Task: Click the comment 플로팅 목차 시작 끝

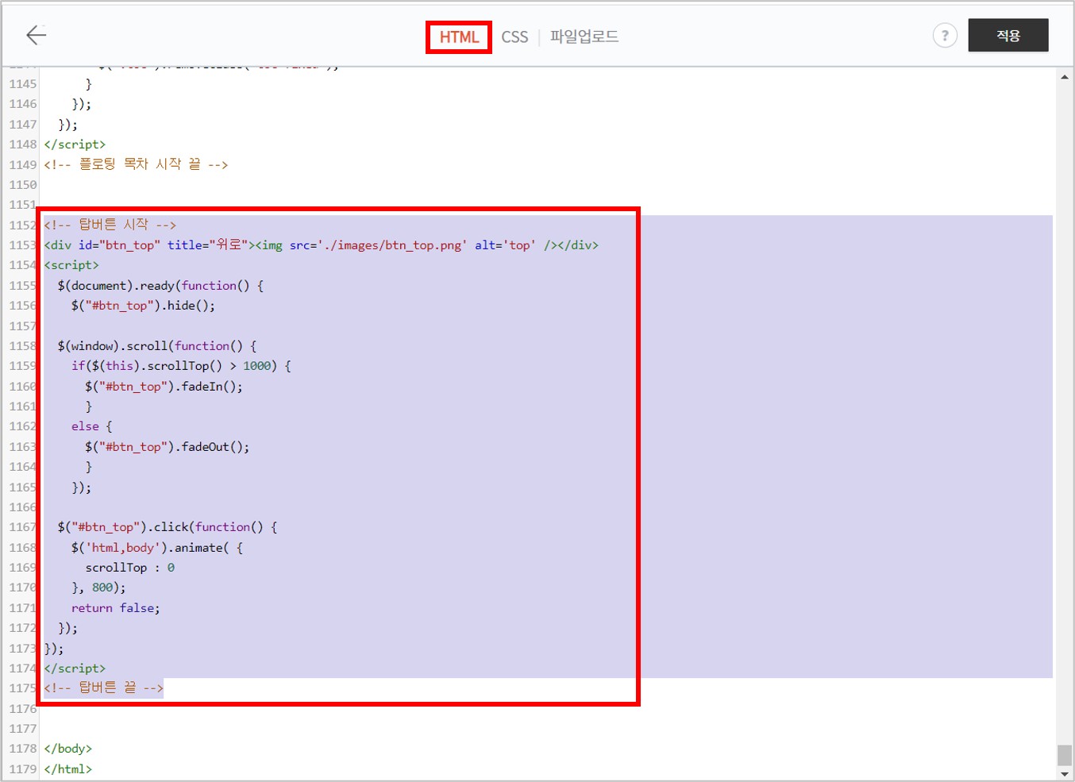Action: pos(137,164)
